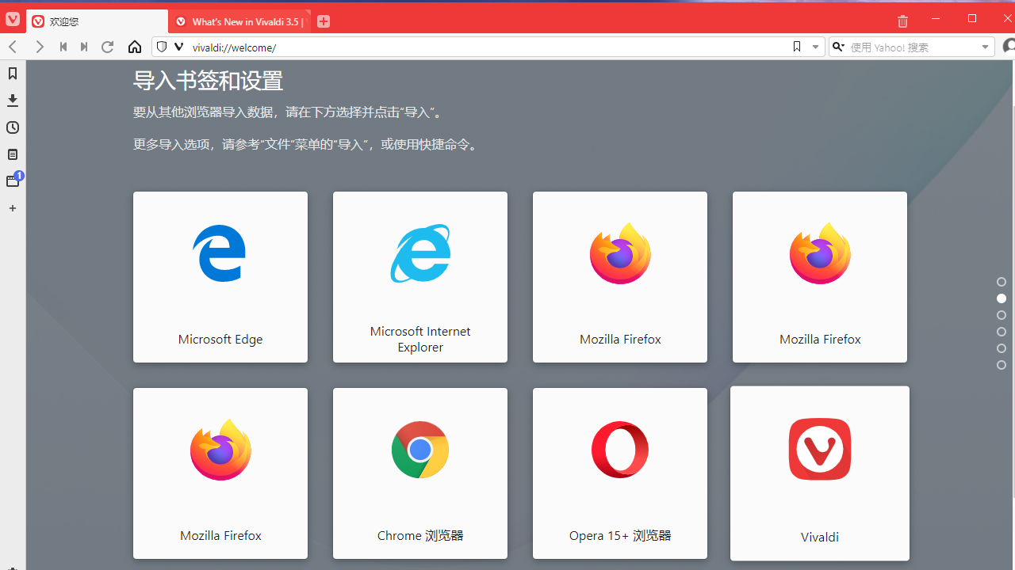Open the Notes panel
1015x570 pixels.
pos(12,154)
